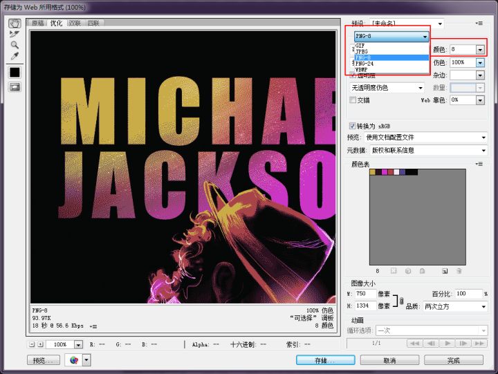Choose WBMP from format list
The width and height of the screenshot is (498, 374).
click(x=391, y=69)
